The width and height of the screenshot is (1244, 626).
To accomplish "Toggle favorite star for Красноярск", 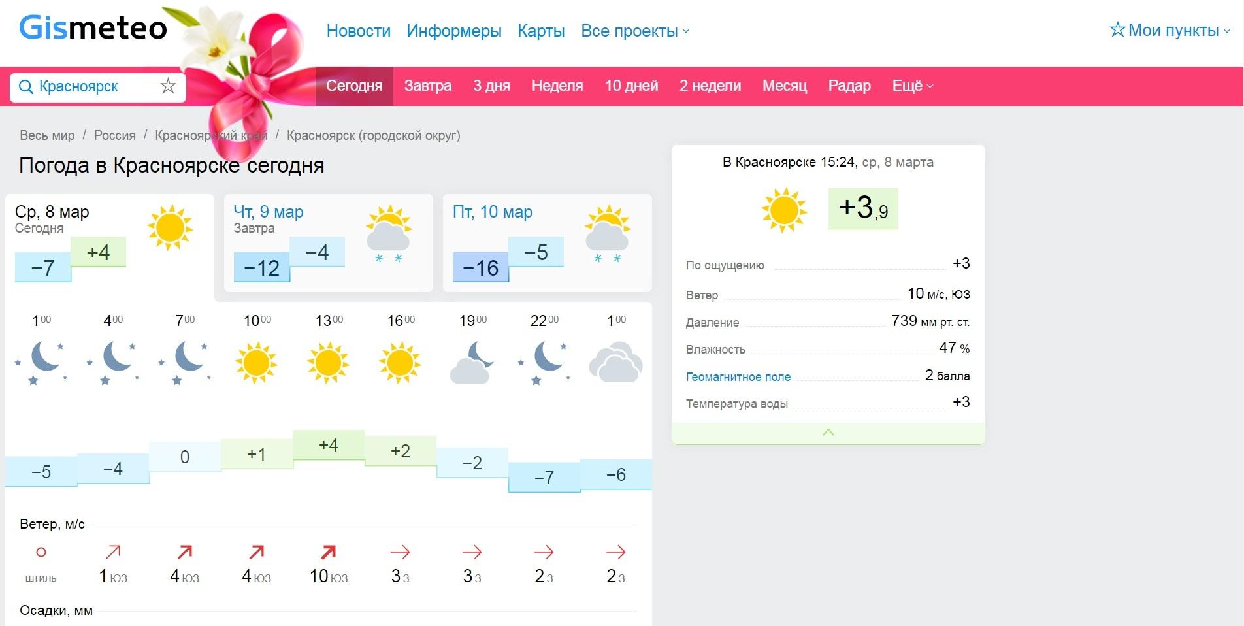I will 168,86.
